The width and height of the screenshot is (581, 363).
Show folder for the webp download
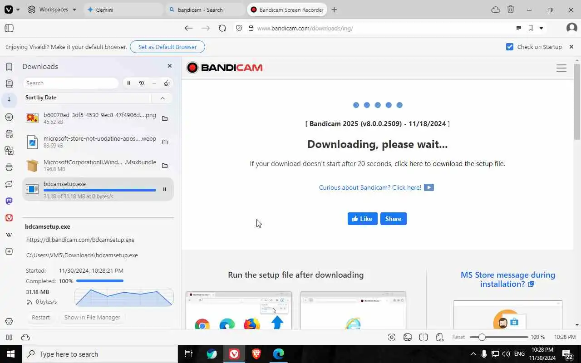(x=165, y=142)
